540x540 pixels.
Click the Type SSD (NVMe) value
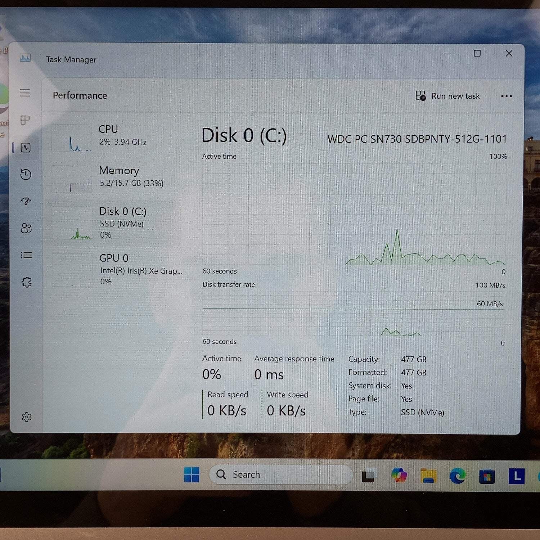[422, 413]
